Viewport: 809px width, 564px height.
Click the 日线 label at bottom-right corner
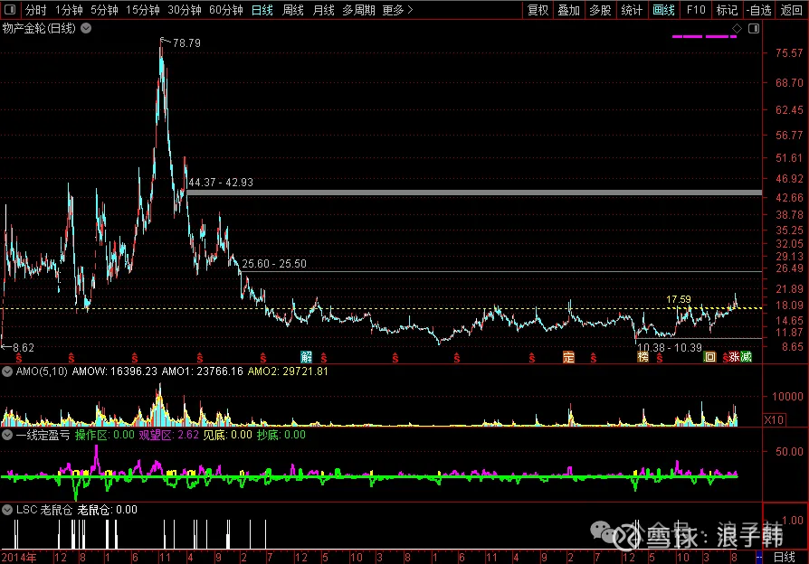pos(785,558)
